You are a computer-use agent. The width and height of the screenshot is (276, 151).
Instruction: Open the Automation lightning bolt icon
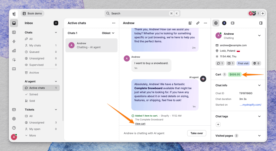[x=14, y=41]
